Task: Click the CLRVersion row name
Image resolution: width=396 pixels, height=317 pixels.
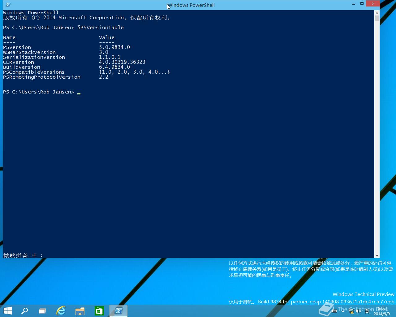Action: tap(19, 62)
